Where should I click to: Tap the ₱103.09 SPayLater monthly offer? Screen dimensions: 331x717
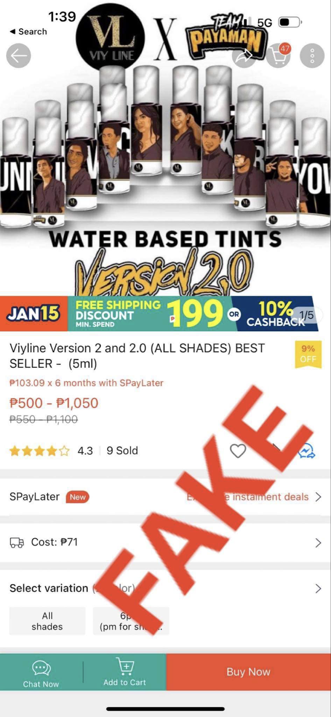point(86,383)
